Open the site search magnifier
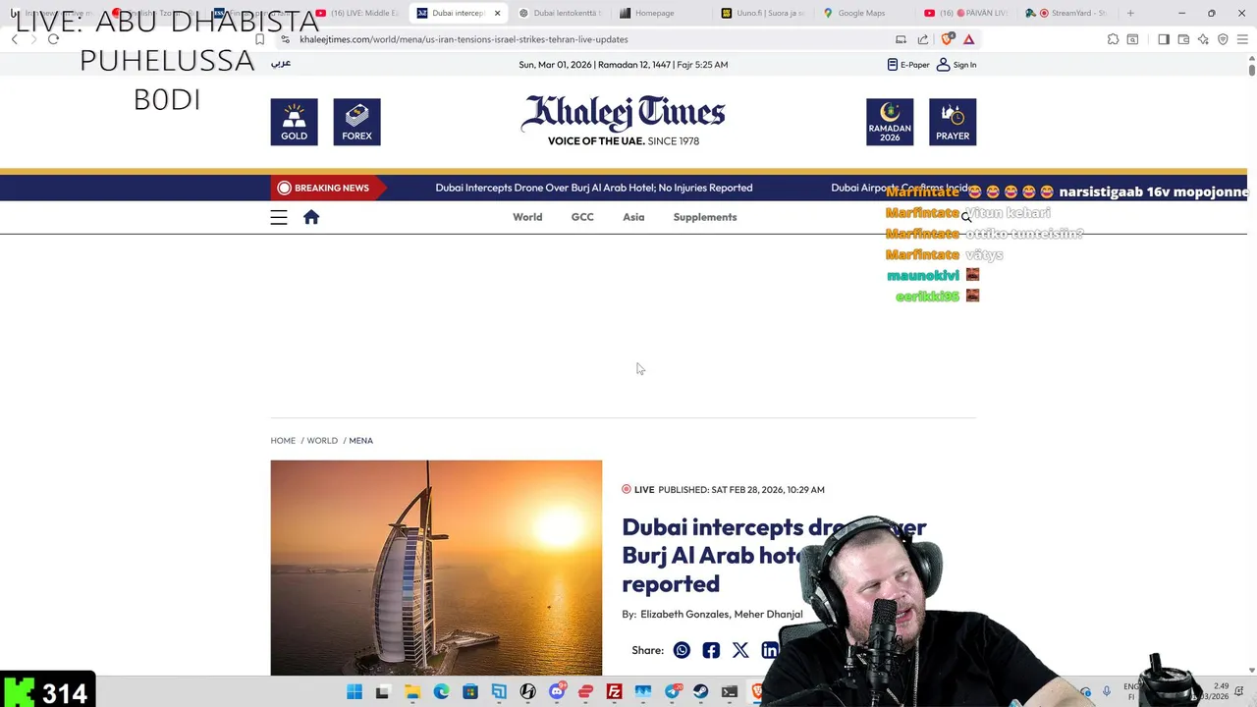 (966, 217)
